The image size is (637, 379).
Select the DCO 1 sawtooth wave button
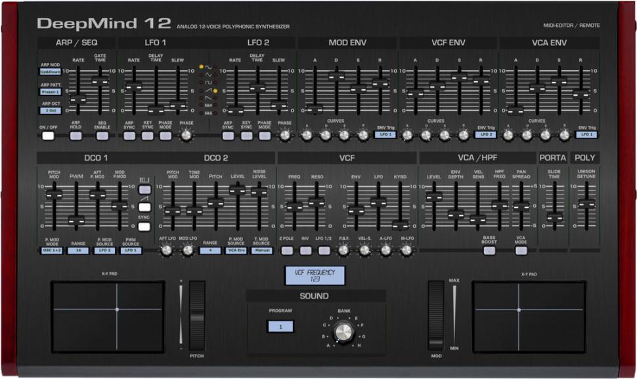tap(144, 207)
